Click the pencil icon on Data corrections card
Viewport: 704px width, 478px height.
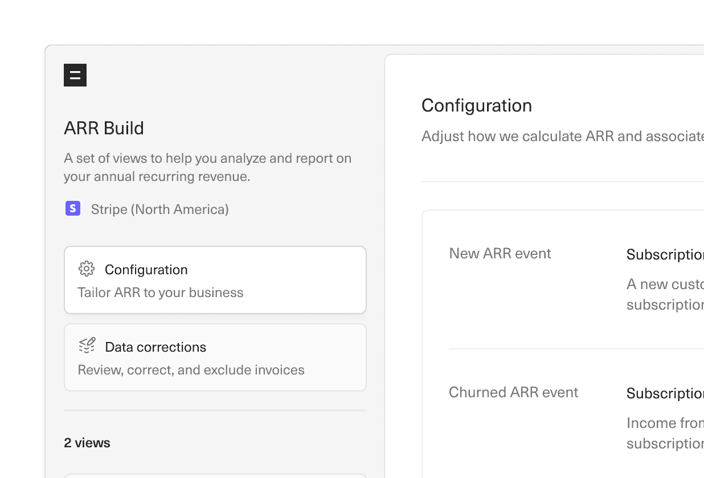click(87, 345)
